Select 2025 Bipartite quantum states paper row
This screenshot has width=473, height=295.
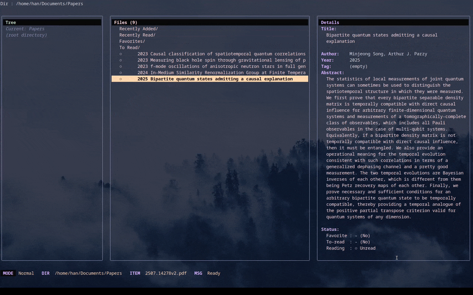(210, 79)
